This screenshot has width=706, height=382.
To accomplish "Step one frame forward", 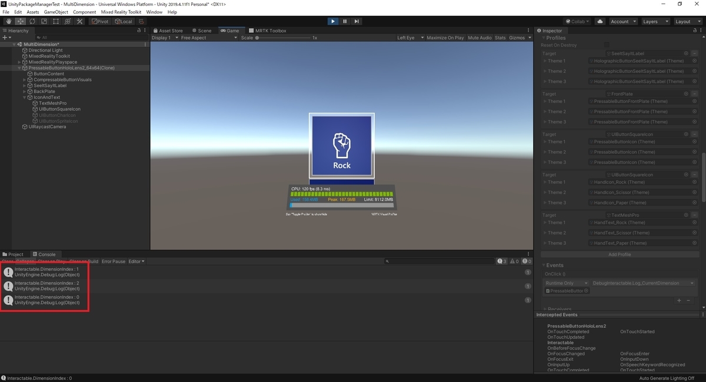I will 357,21.
